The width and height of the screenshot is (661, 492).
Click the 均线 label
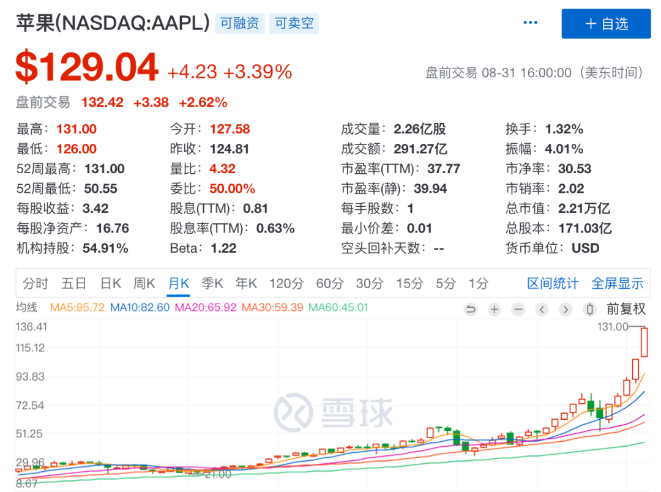(x=26, y=307)
